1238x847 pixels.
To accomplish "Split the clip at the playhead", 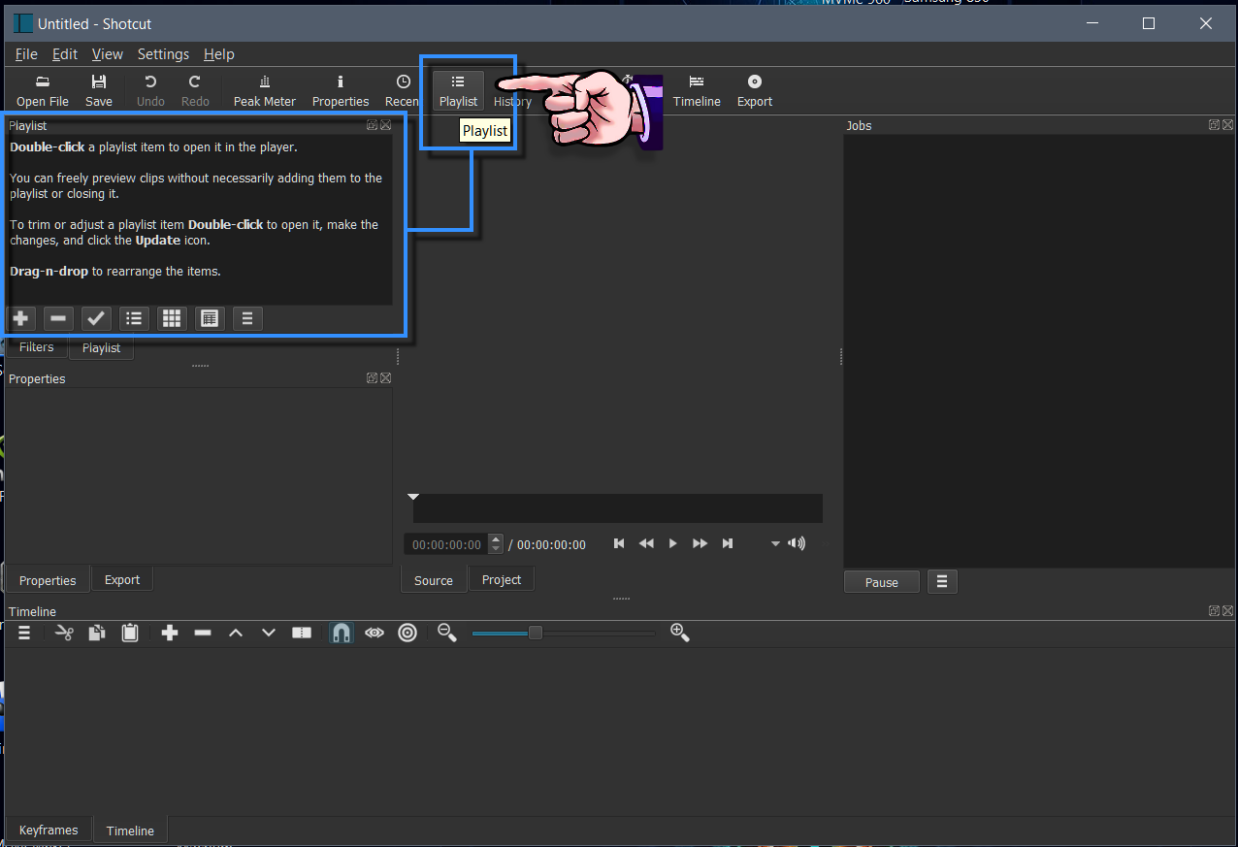I will coord(302,633).
